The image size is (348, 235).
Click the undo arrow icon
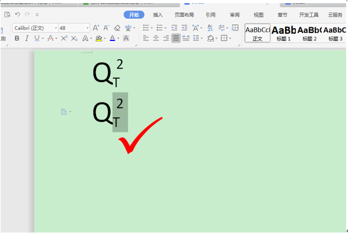click(17, 14)
